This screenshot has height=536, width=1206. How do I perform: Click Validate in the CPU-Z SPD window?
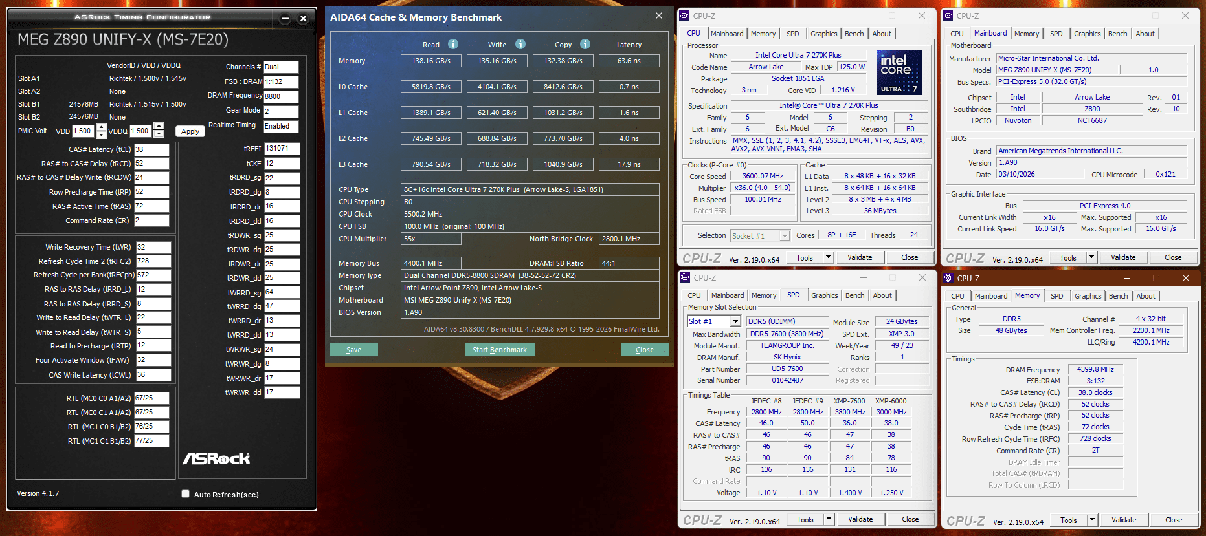(x=860, y=519)
